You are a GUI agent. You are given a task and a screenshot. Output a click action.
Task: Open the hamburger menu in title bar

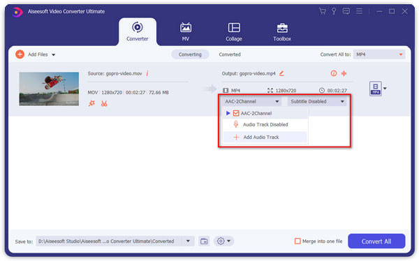click(x=359, y=11)
